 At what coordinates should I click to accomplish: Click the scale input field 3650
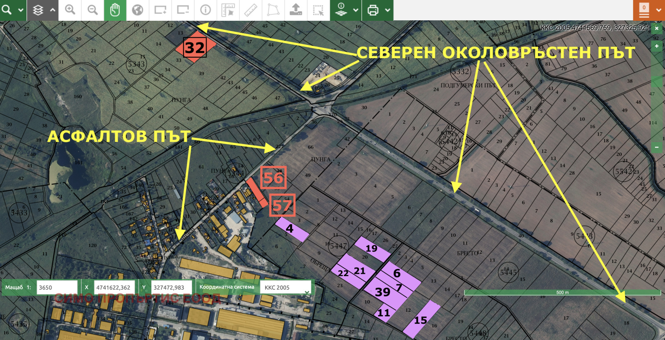pos(57,287)
